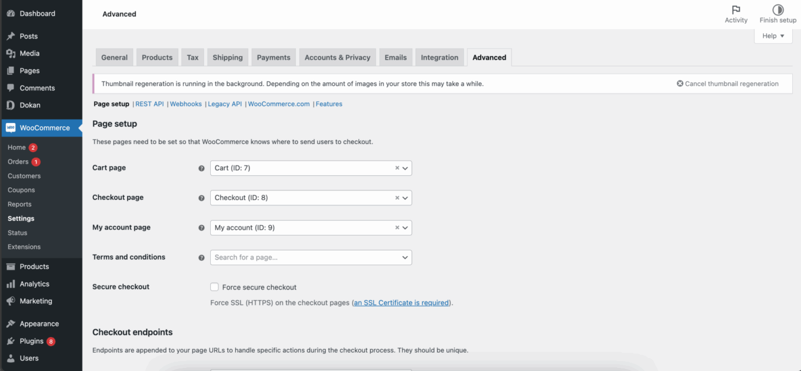
Task: Click the red 8 badge on Plugins
Action: click(51, 342)
